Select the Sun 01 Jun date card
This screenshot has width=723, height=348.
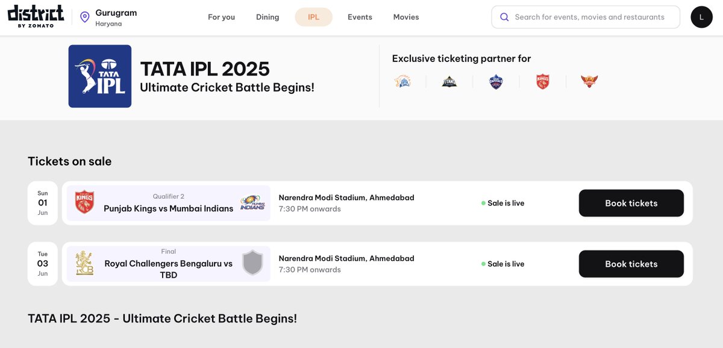pyautogui.click(x=43, y=203)
